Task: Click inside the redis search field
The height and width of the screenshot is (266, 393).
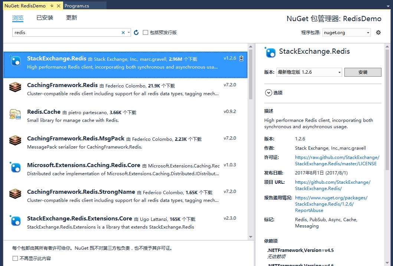Action: (66, 33)
